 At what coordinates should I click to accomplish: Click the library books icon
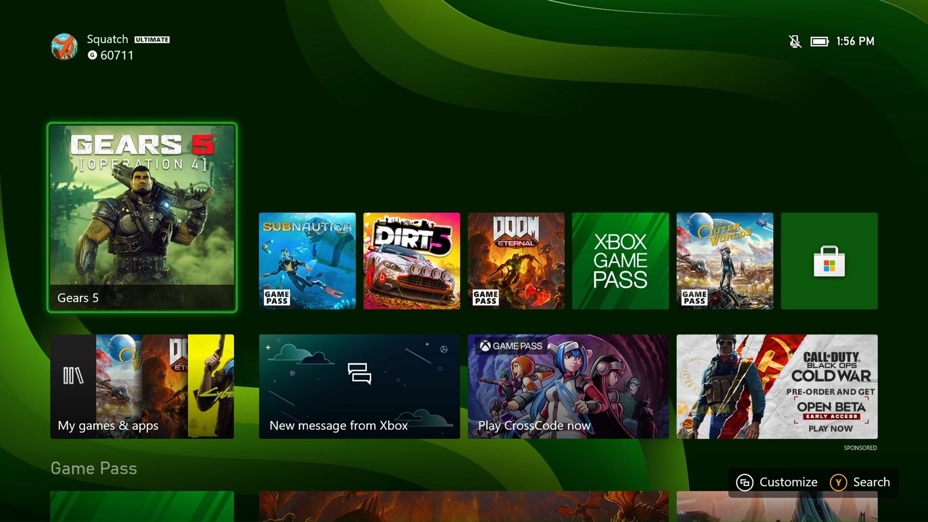(x=73, y=376)
